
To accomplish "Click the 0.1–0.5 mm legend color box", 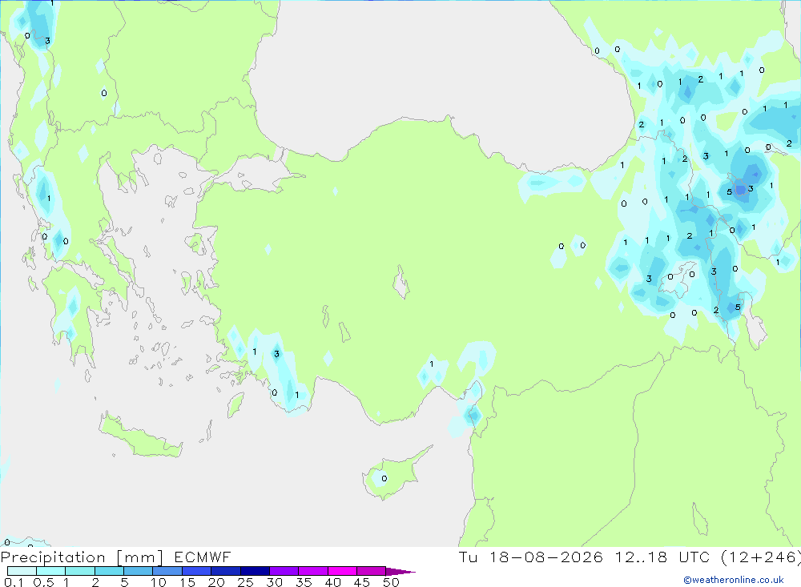I will point(22,571).
